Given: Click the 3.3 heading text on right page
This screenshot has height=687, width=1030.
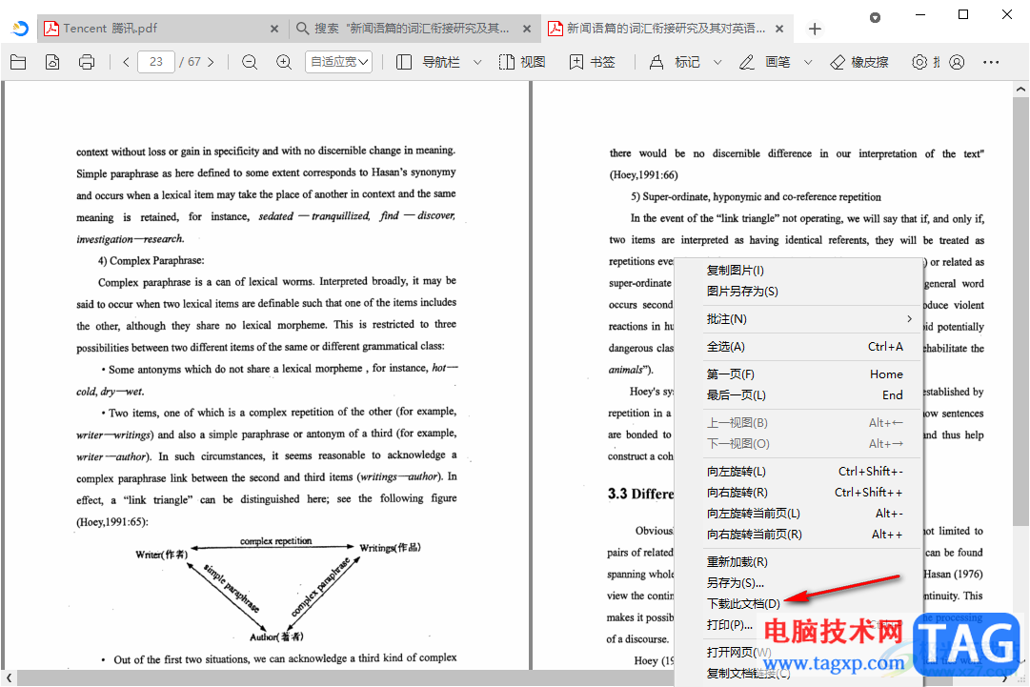Looking at the screenshot, I should click(x=640, y=494).
